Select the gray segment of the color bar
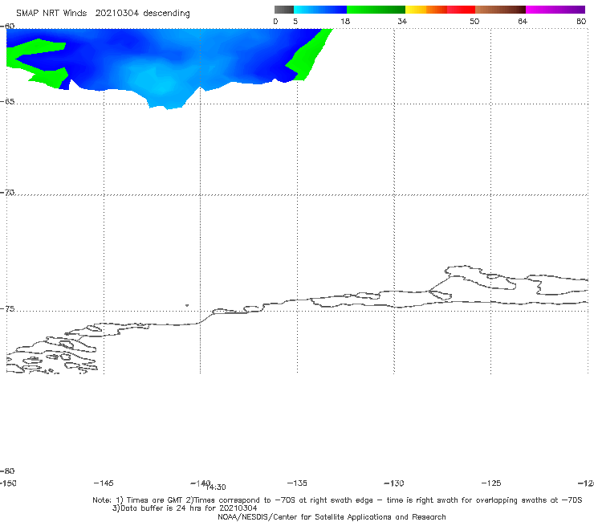Screen dimensions: 594x522 (x=284, y=10)
